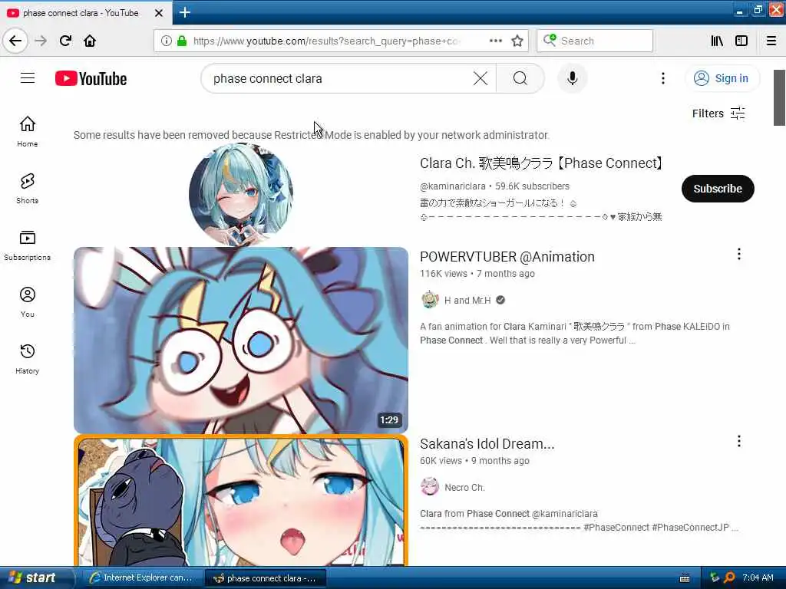The image size is (786, 589).
Task: Open the Necro Ch. channel avatar
Action: [430, 487]
